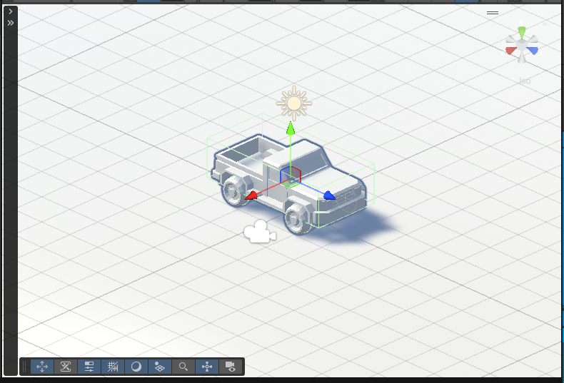
Task: Click the gray upper-right cone on orientation gizmo
Action: coord(532,39)
